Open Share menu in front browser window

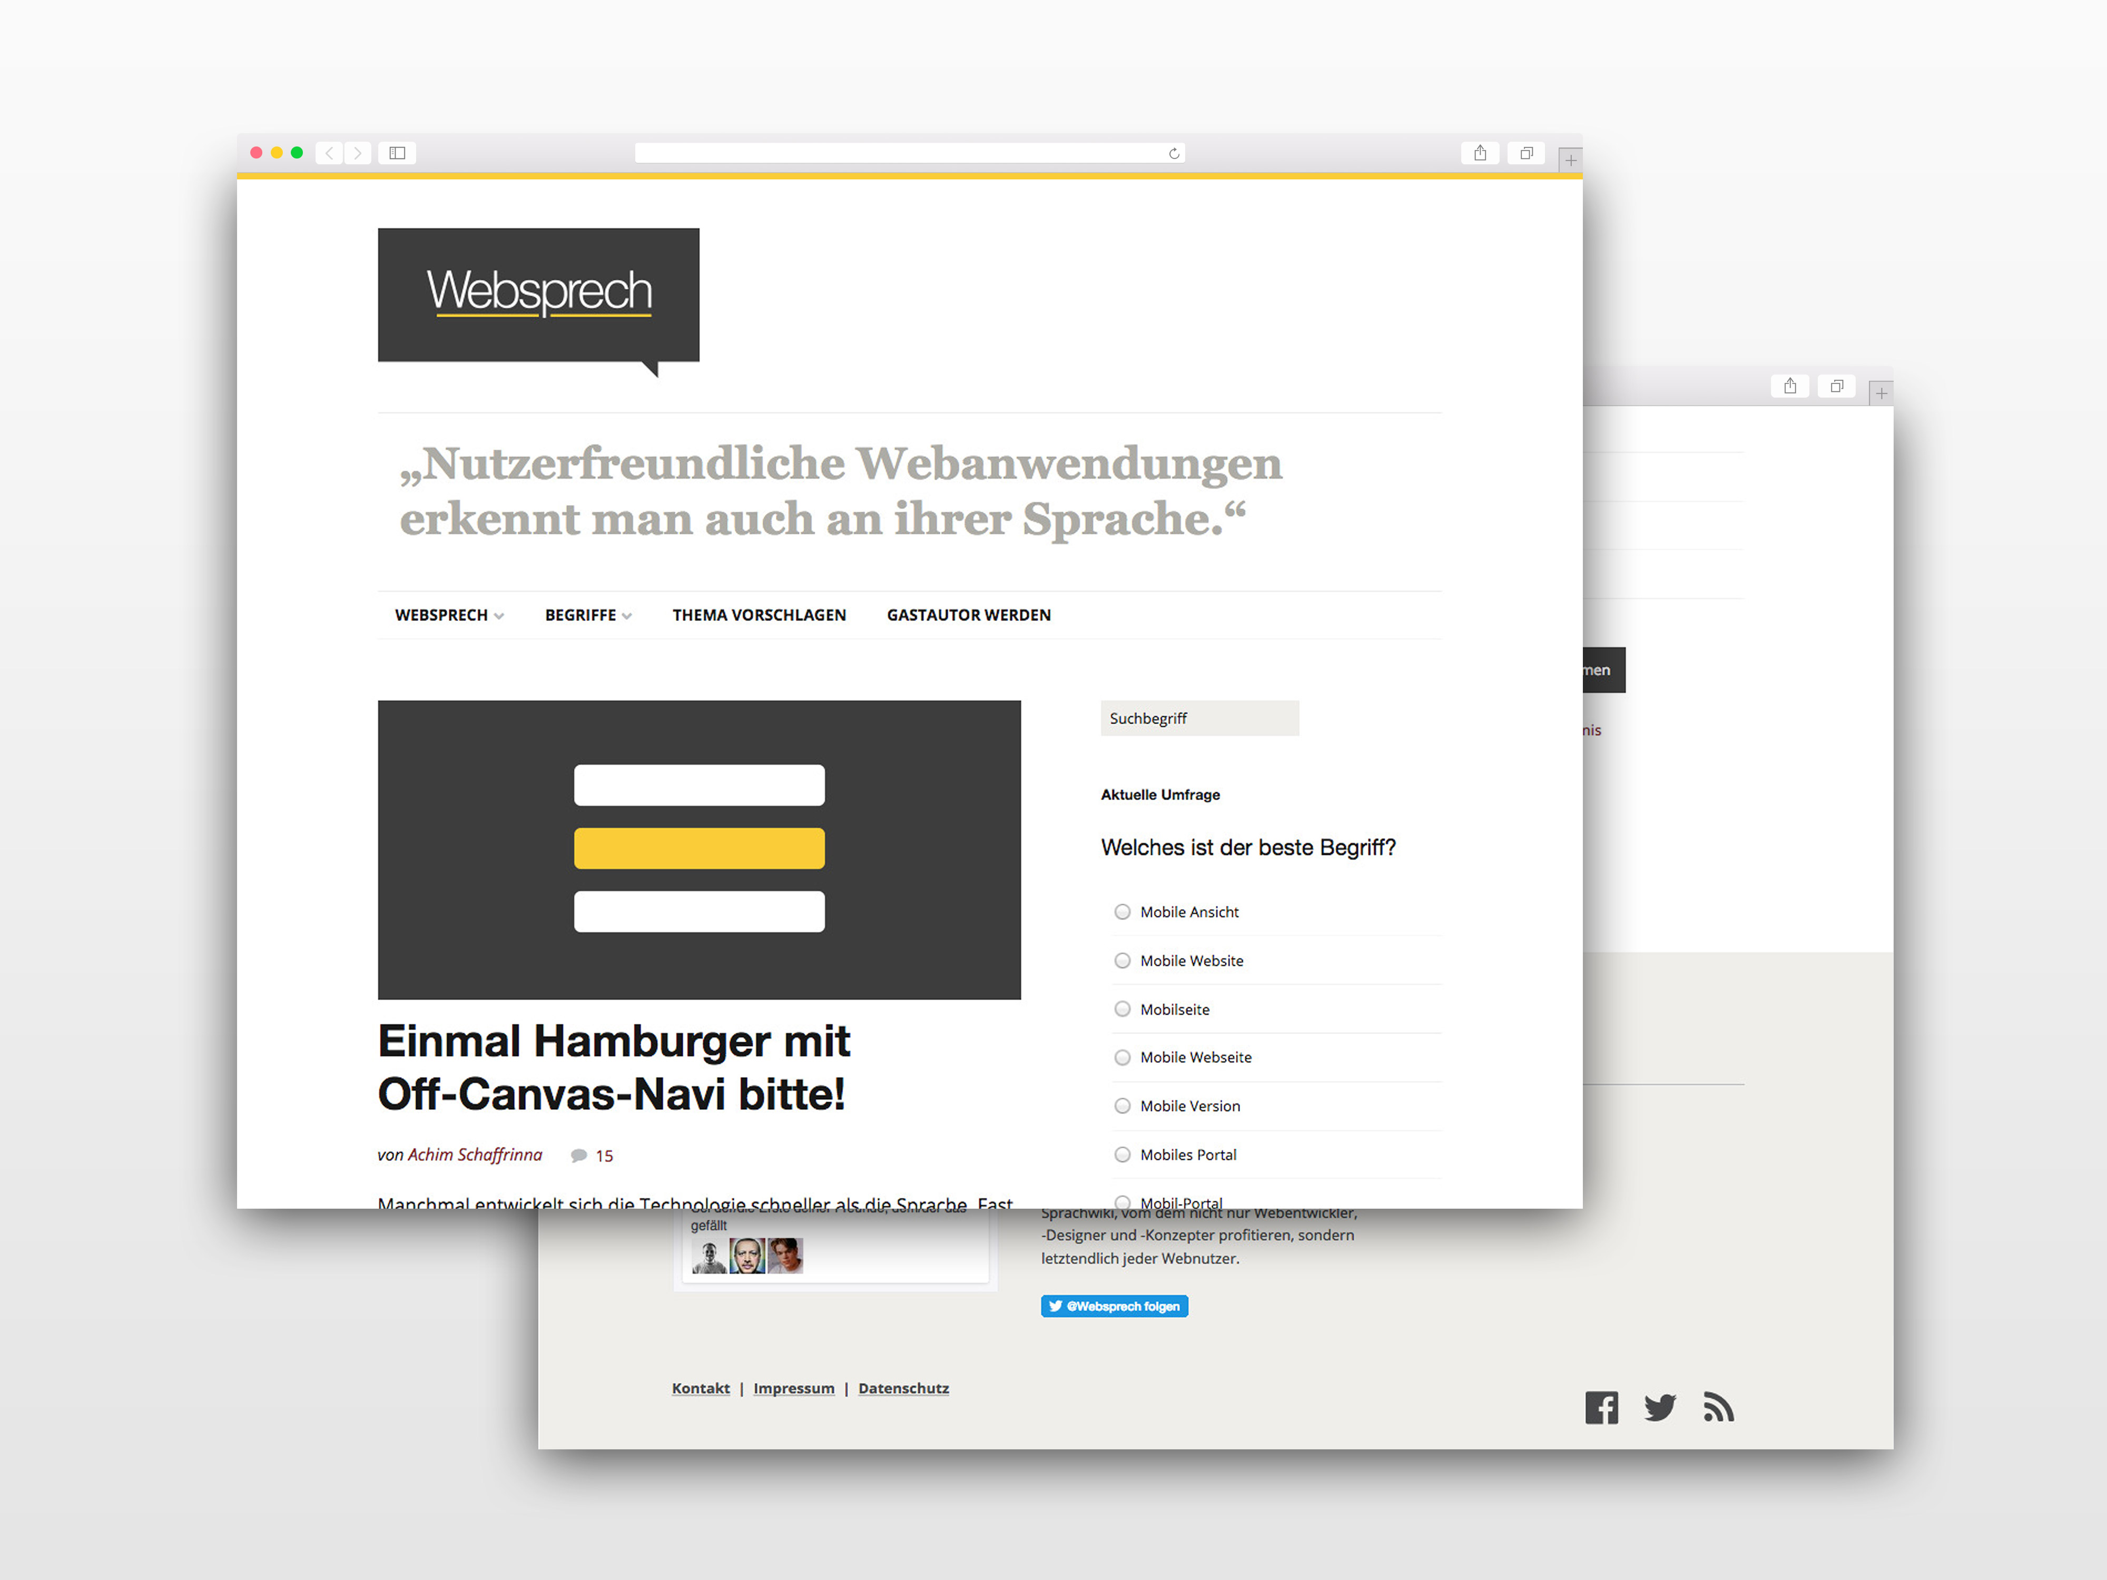click(x=1480, y=152)
